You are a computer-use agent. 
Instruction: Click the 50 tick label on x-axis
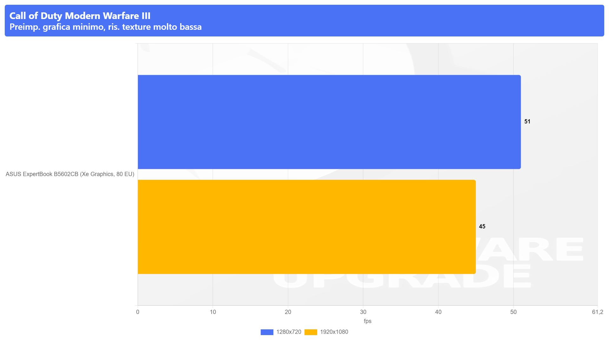click(x=514, y=312)
